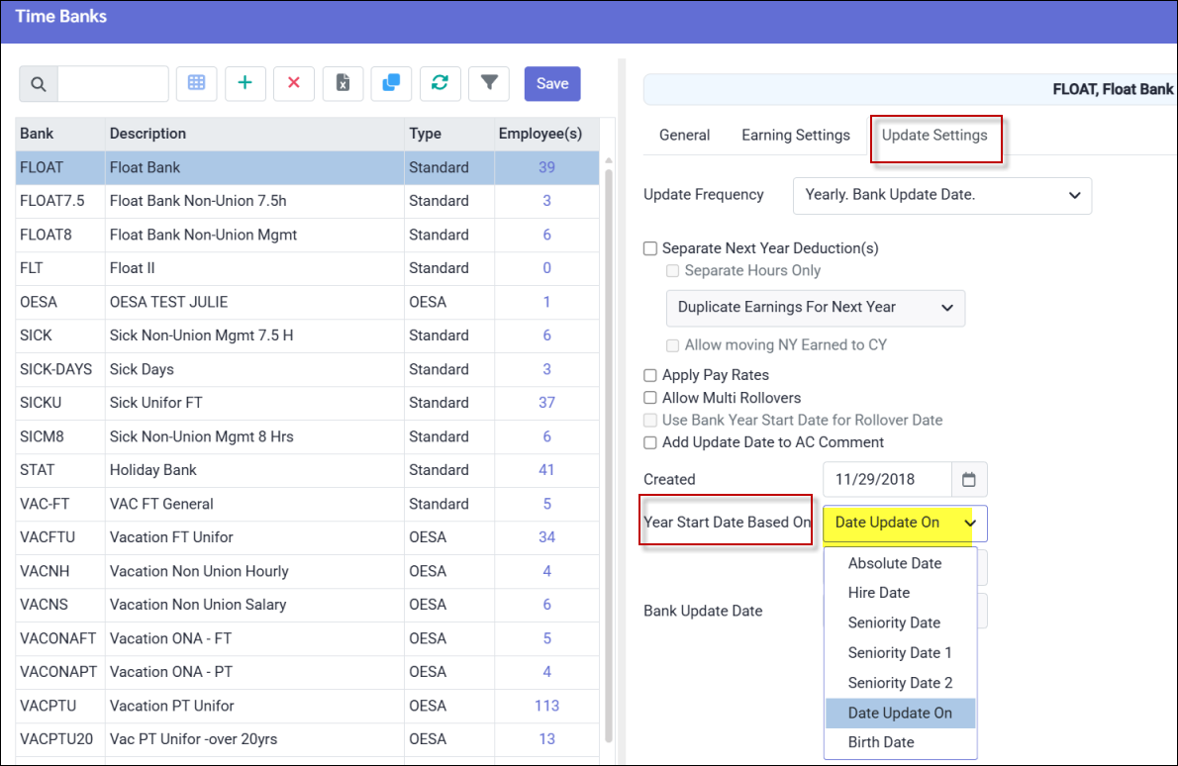Select the VACPTU20 bank row
1178x766 pixels.
pyautogui.click(x=307, y=739)
